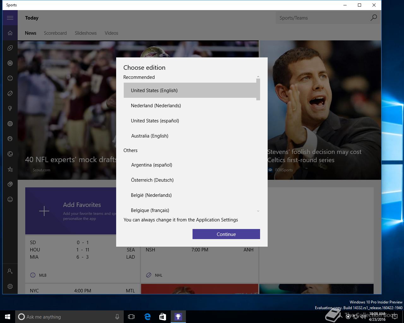Screen dimensions: 404x323
Task: Switch to the Videos tab
Action: tap(111, 33)
